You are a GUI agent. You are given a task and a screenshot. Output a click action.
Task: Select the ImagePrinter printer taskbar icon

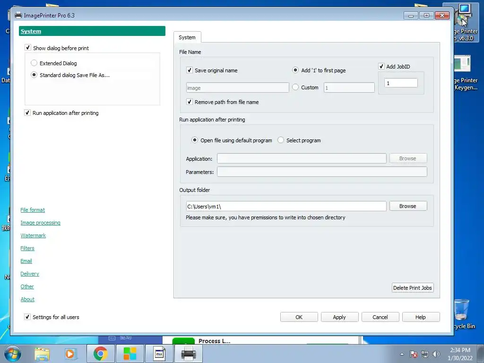pyautogui.click(x=189, y=354)
